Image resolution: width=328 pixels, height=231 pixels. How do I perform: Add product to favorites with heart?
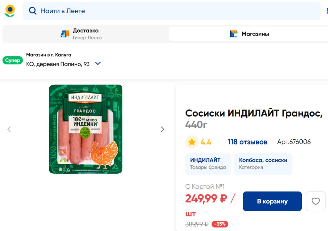tap(316, 201)
